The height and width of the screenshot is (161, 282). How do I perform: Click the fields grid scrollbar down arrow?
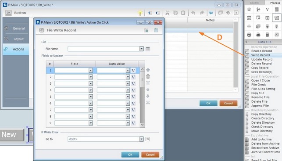click(142, 125)
